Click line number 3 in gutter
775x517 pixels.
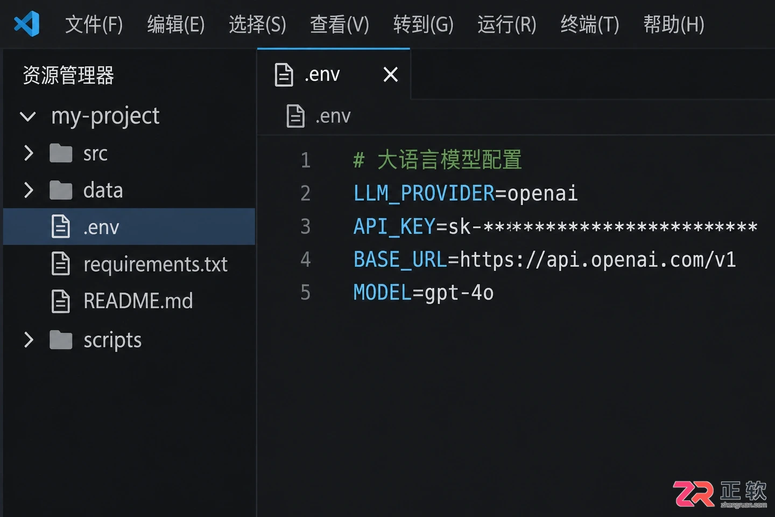pyautogui.click(x=306, y=227)
